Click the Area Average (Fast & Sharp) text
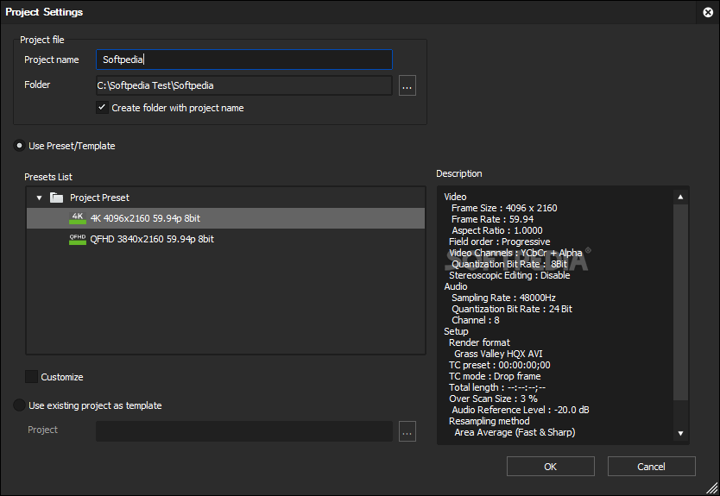Image resolution: width=720 pixels, height=496 pixels. (x=515, y=432)
